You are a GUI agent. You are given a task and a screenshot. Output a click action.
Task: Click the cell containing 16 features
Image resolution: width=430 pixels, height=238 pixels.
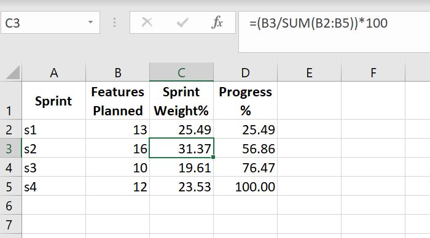tap(118, 148)
